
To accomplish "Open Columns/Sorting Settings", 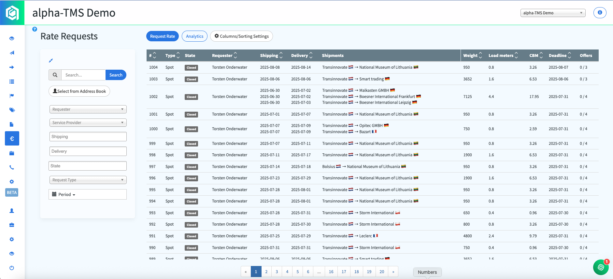I will click(241, 36).
